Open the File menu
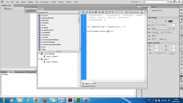The height and width of the screenshot is (103, 183). click(x=7, y=2)
